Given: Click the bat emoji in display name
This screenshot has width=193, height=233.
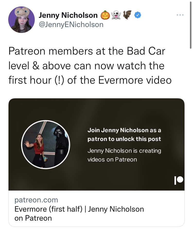Looking at the screenshot, I should (127, 15).
